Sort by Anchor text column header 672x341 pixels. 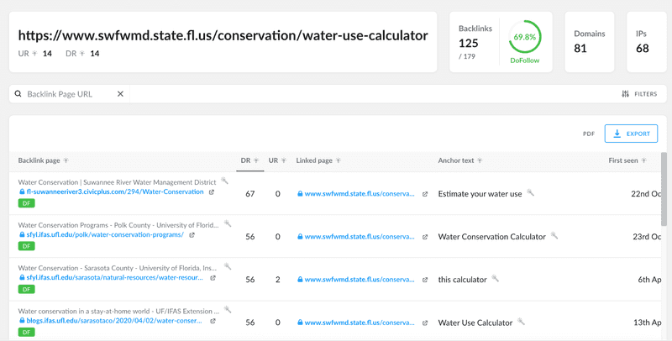(459, 160)
